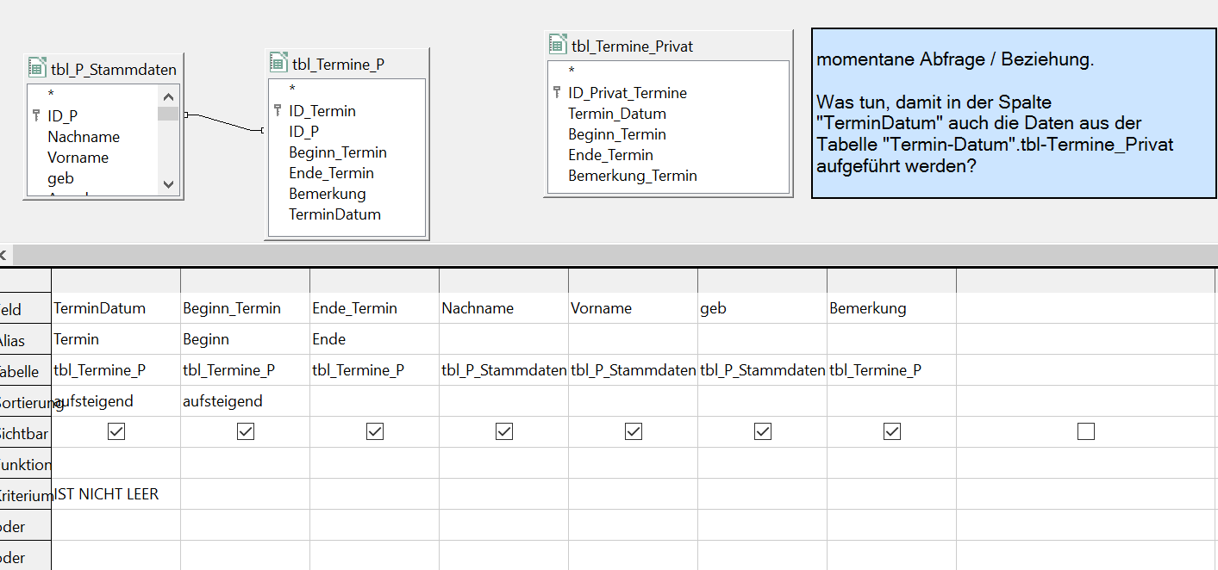Open the Sortierung cell under TerminDatum
This screenshot has width=1218, height=570.
(116, 401)
